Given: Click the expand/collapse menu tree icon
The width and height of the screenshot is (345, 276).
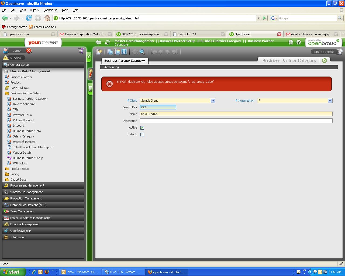Looking at the screenshot, I should (80, 51).
